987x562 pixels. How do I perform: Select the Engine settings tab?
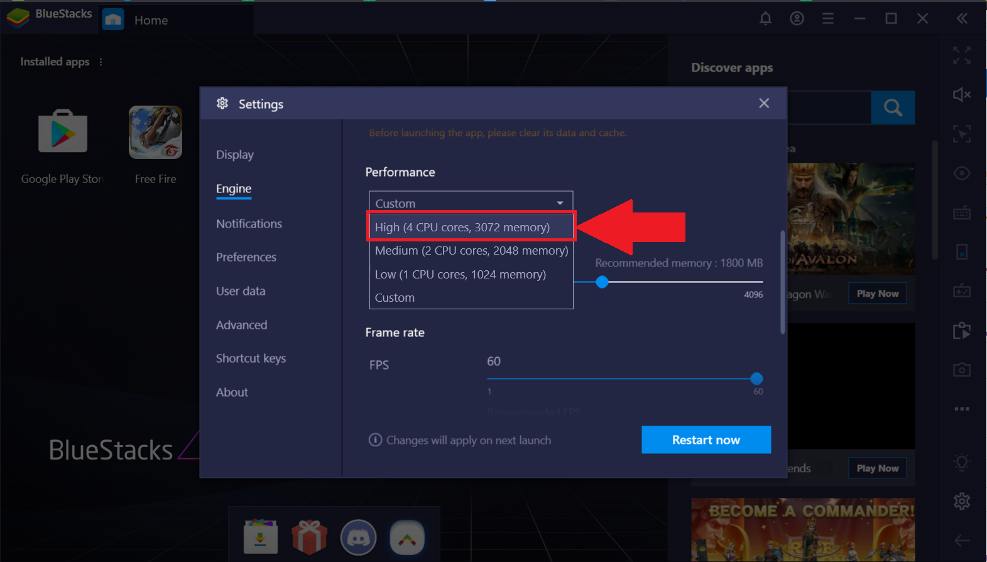(x=234, y=189)
